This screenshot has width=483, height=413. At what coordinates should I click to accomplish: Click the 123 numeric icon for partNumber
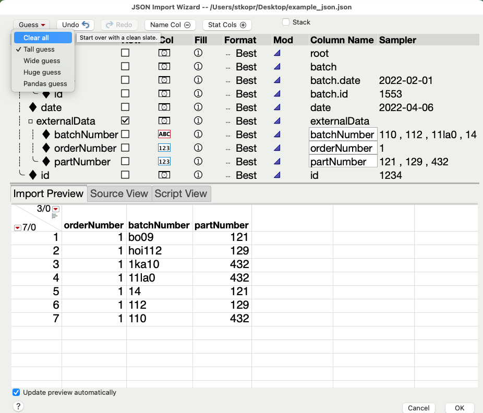coord(165,162)
